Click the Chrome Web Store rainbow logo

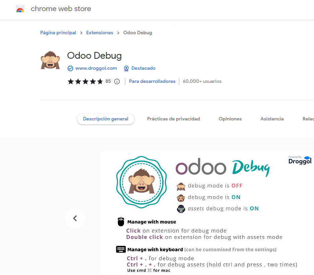[20, 9]
